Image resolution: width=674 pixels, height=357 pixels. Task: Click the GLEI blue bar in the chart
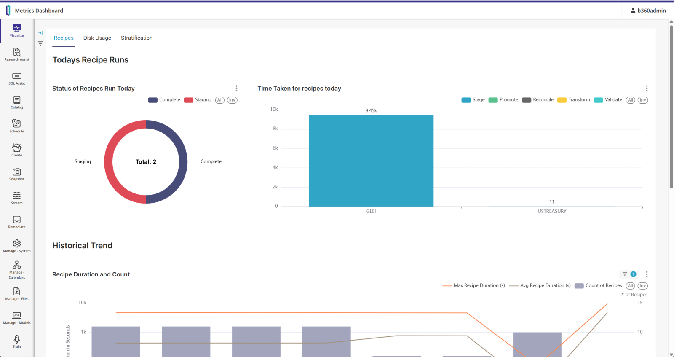coord(371,161)
